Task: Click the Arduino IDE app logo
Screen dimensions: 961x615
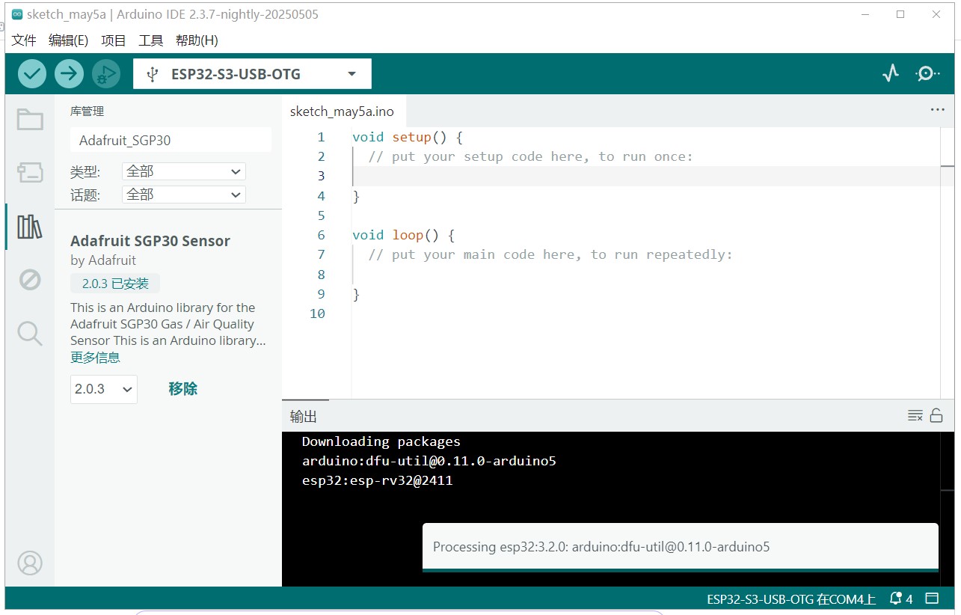Action: (17, 14)
